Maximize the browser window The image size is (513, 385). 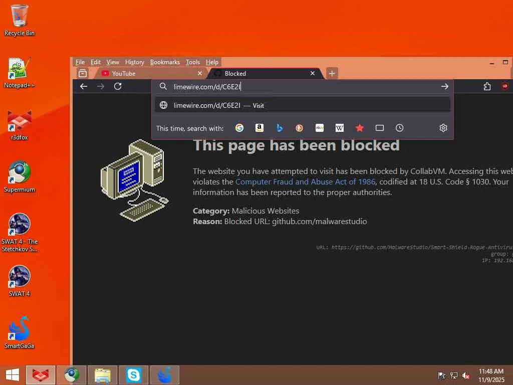click(505, 62)
